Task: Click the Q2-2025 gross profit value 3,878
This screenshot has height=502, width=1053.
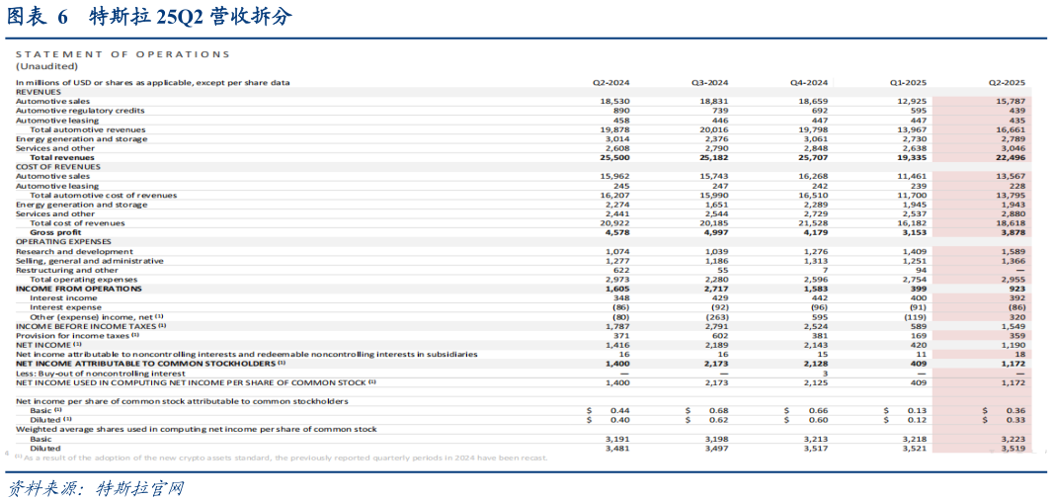Action: pos(1012,232)
